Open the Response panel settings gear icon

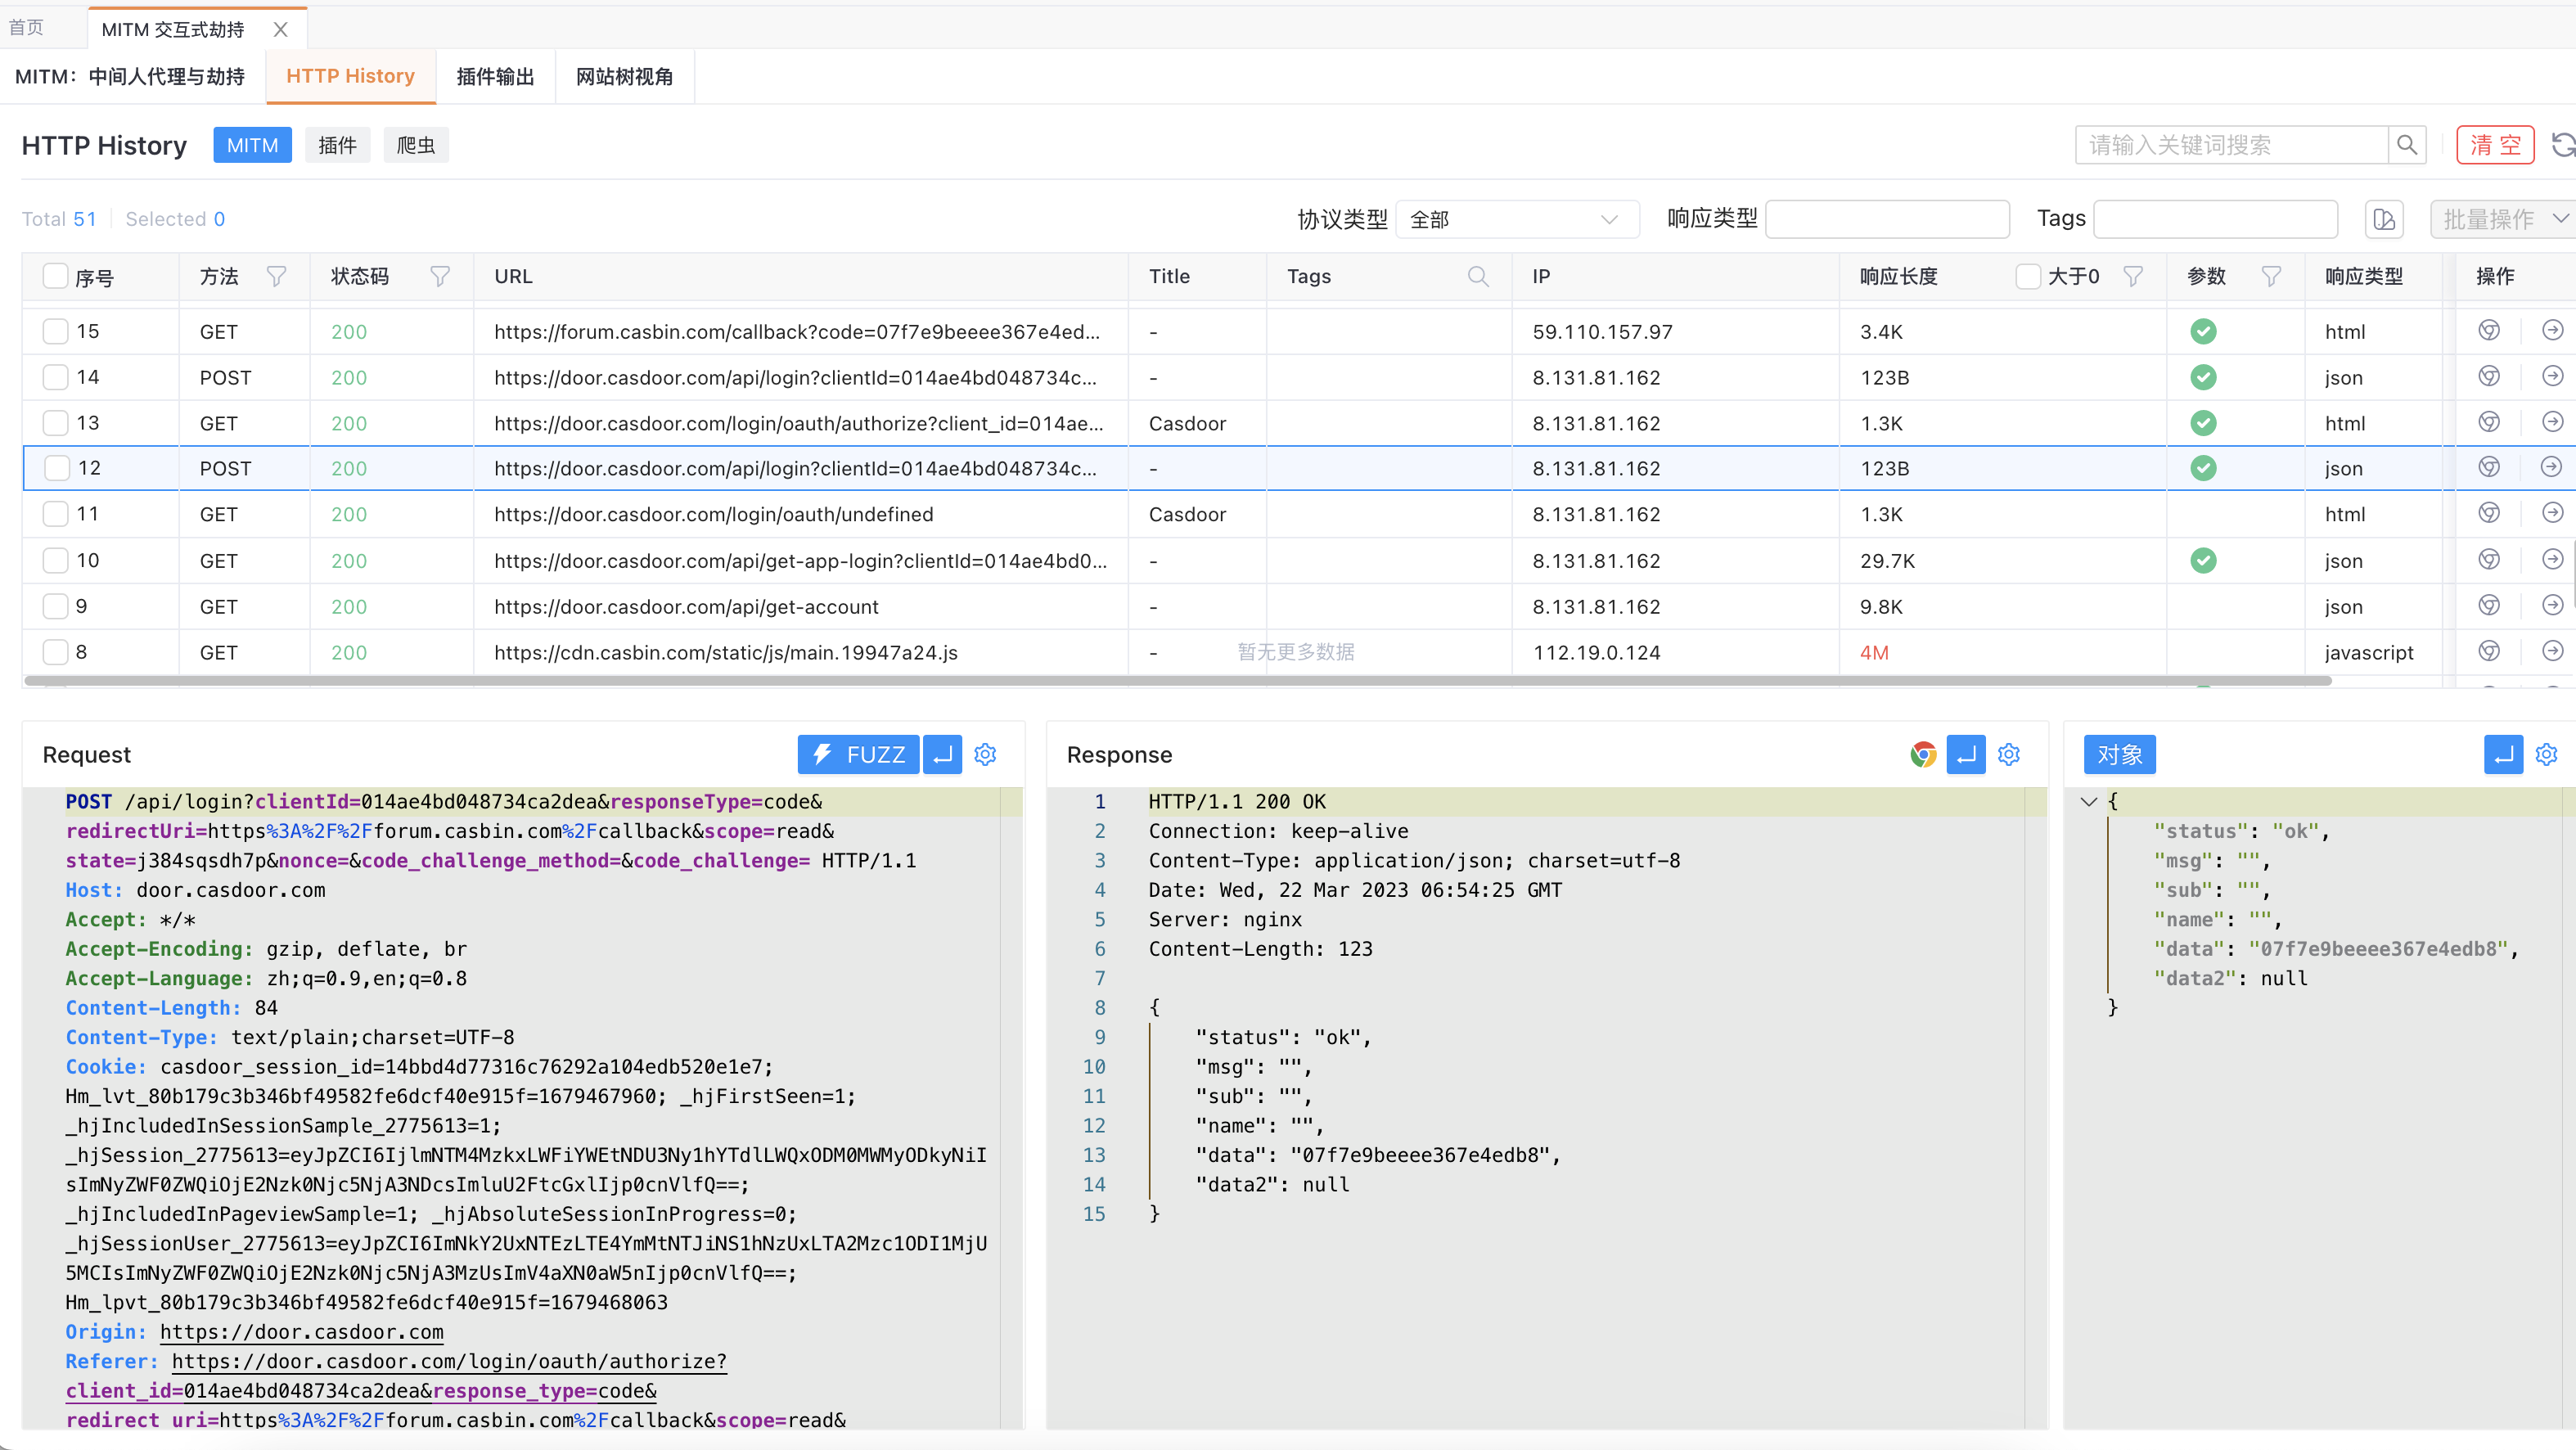click(2009, 755)
